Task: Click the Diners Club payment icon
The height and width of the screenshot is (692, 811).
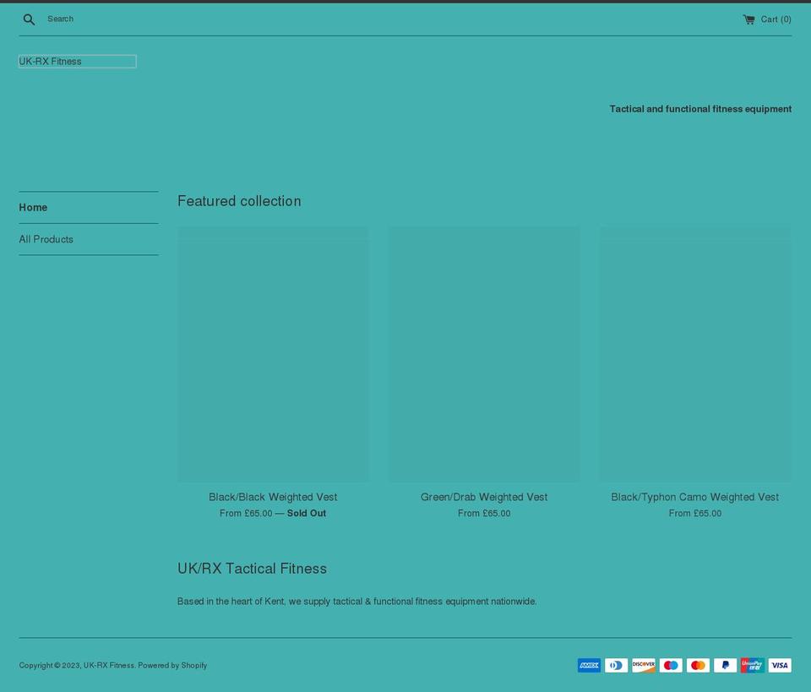Action: [616, 665]
